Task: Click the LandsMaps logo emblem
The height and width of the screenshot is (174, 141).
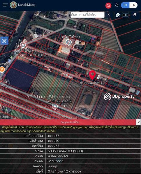Action: (13, 5)
